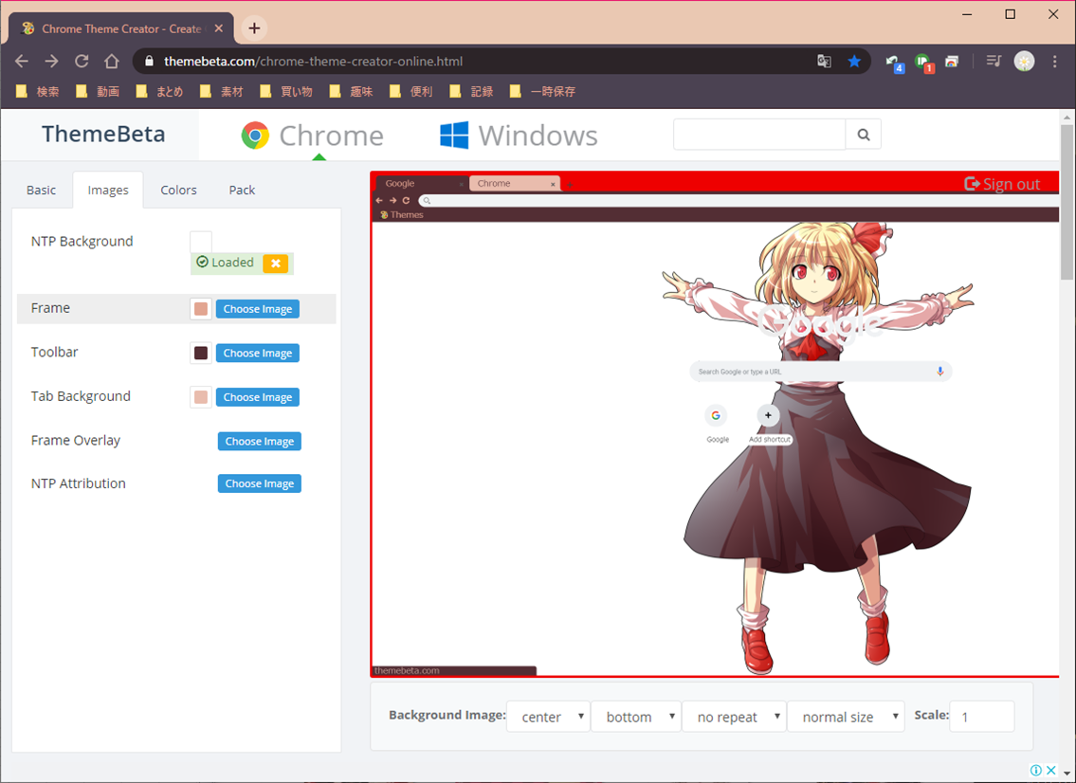Choose Image for Frame Overlay
This screenshot has height=783, width=1076.
pyautogui.click(x=260, y=441)
